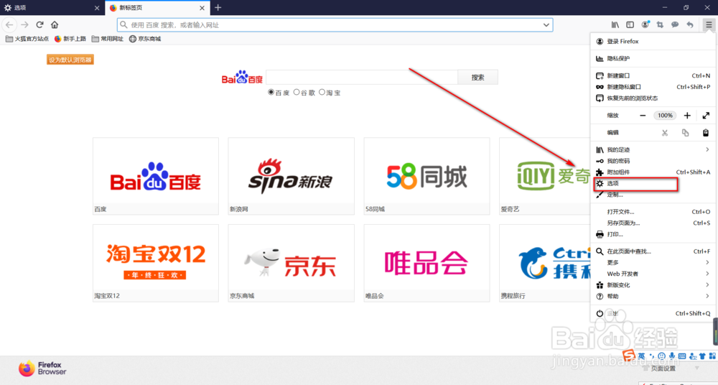The image size is (718, 385).
Task: Open the Library toolbar icon
Action: tap(615, 24)
